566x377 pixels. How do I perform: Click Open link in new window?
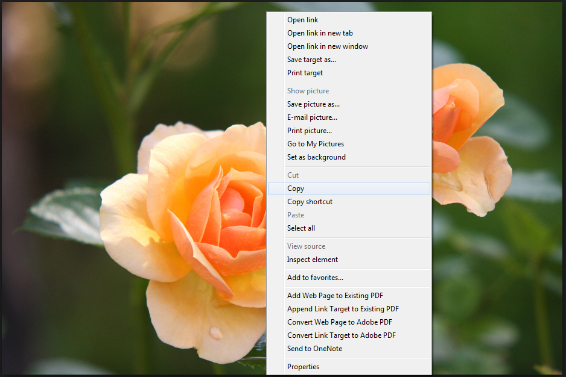349,46
